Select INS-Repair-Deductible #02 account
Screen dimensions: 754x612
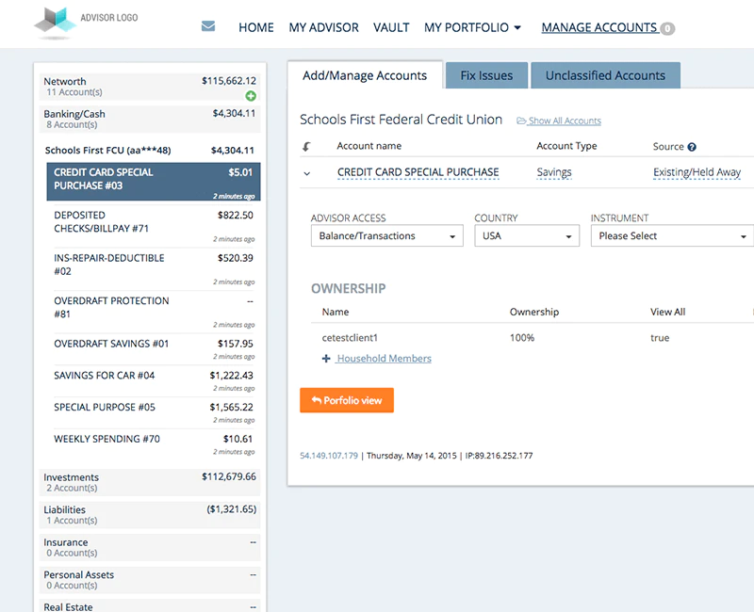(154, 268)
